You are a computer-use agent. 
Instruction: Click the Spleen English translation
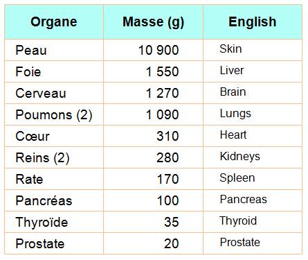click(237, 178)
